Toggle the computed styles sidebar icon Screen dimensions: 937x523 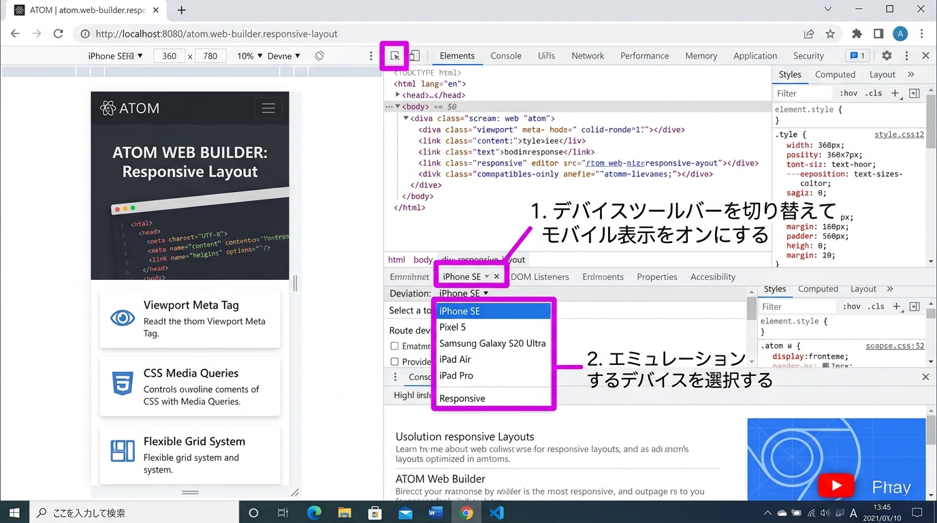tap(915, 93)
